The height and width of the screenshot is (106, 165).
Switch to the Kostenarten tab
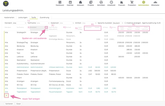pos(9,17)
